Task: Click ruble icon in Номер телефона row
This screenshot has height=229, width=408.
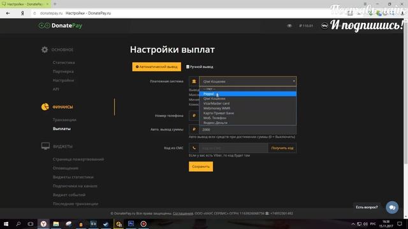Action: tap(194, 116)
